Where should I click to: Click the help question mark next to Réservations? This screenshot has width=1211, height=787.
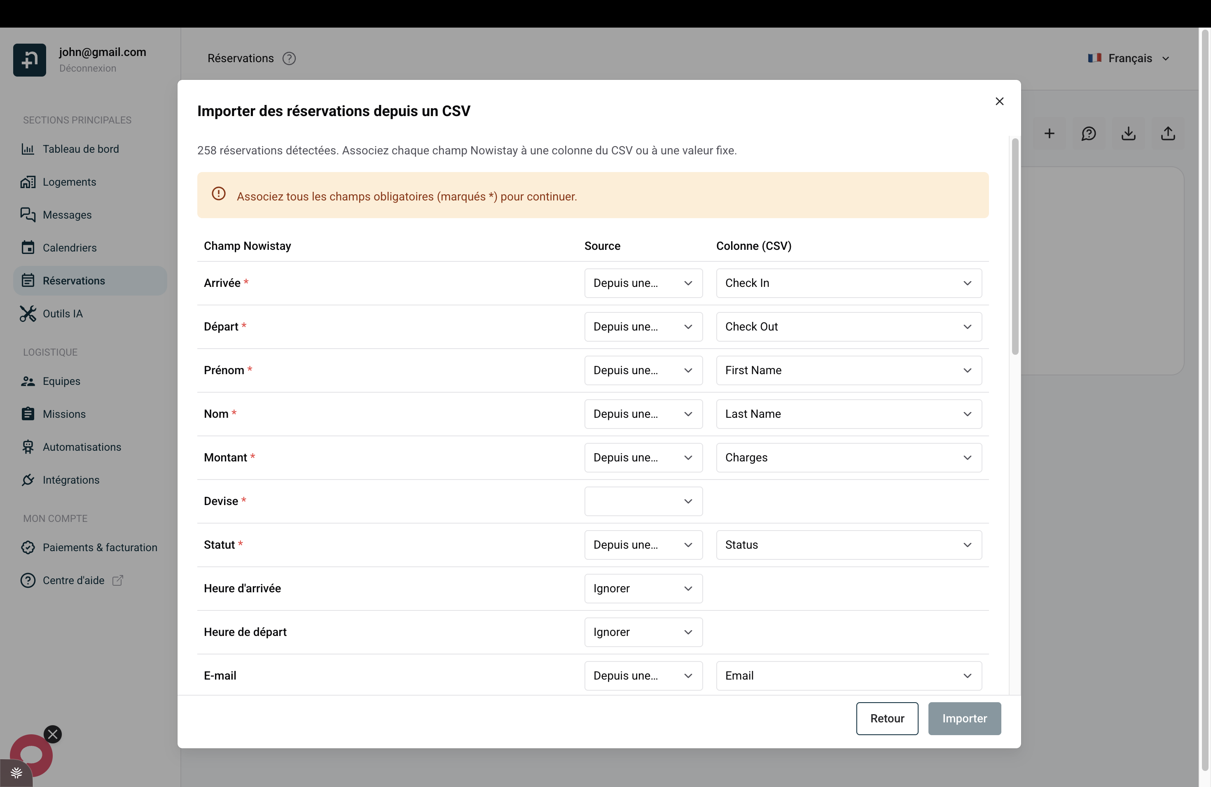289,58
